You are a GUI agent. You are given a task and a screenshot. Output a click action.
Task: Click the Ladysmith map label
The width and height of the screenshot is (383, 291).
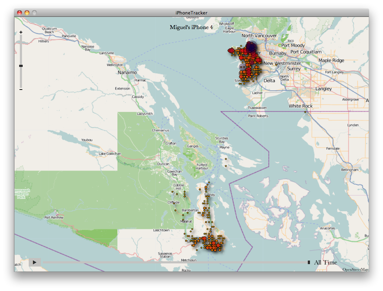pyautogui.click(x=145, y=114)
